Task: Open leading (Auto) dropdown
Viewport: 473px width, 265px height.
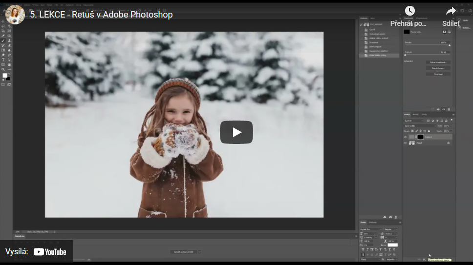Action: [x=396, y=234]
